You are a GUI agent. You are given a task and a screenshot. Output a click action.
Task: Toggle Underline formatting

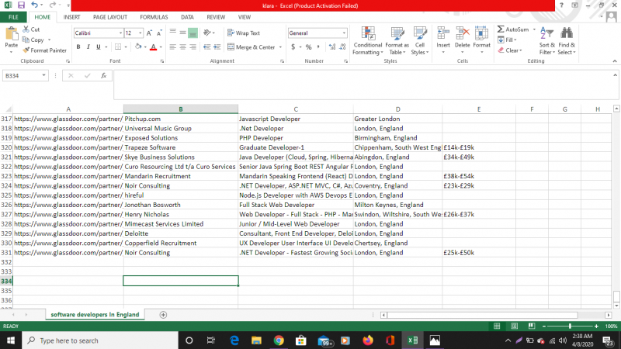tap(99, 47)
